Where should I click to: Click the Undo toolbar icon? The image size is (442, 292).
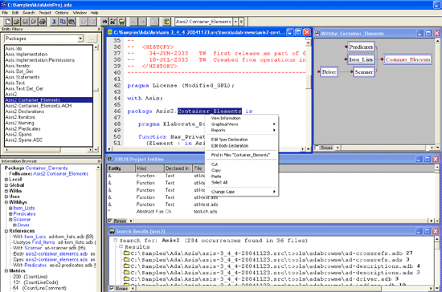[84, 22]
